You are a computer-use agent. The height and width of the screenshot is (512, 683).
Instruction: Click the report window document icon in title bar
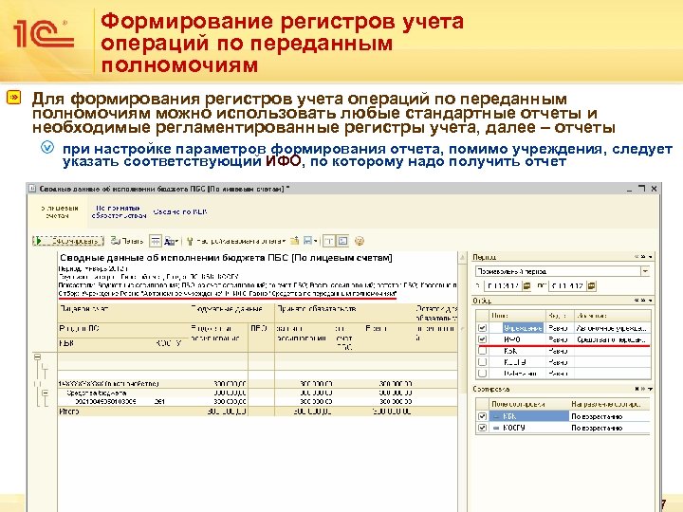coord(32,189)
